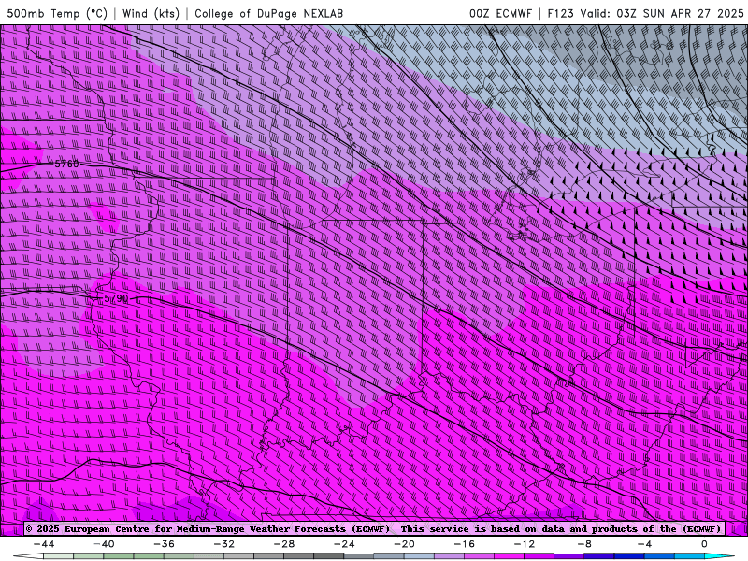The image size is (748, 561).
Task: Click the 0 color scale label
Action: point(705,544)
